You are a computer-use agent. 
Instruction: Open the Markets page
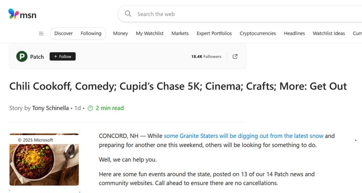(180, 33)
